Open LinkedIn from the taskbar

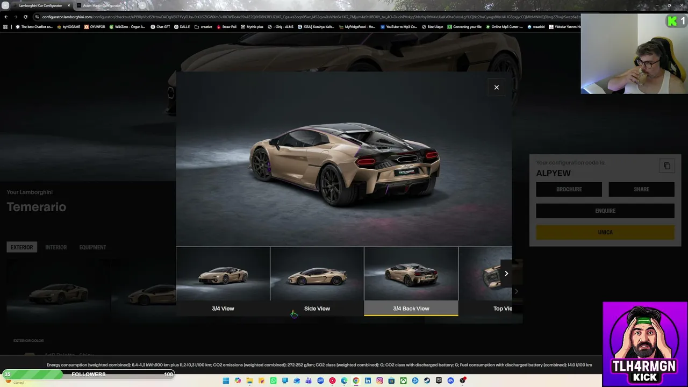tap(368, 381)
